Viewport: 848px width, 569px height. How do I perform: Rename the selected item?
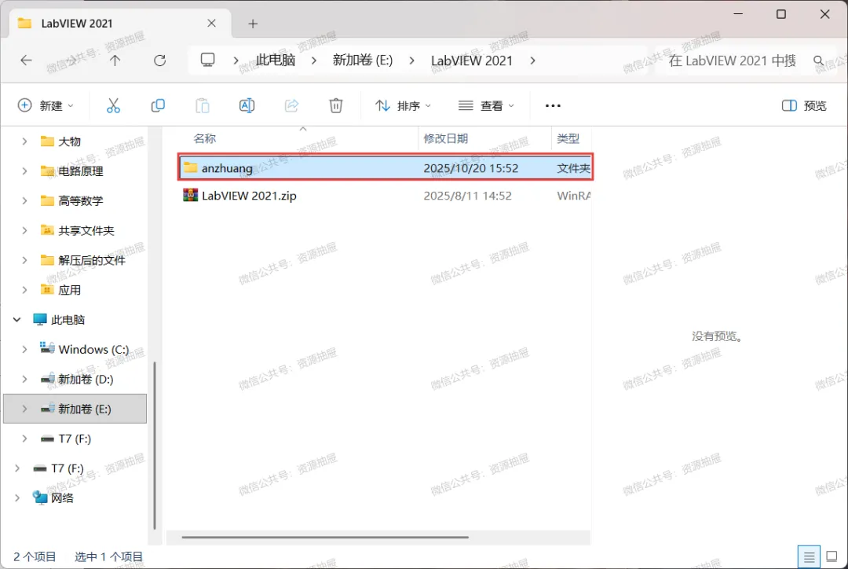pos(247,105)
